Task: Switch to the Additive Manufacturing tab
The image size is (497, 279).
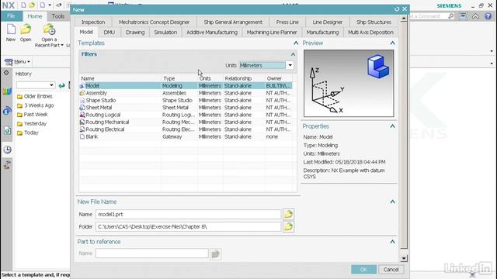Action: 212,33
